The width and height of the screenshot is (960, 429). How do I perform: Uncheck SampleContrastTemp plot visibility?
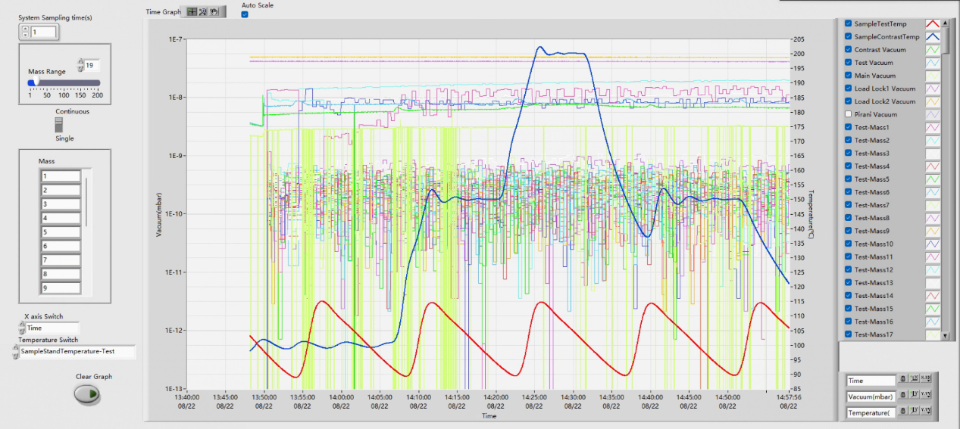coord(848,37)
